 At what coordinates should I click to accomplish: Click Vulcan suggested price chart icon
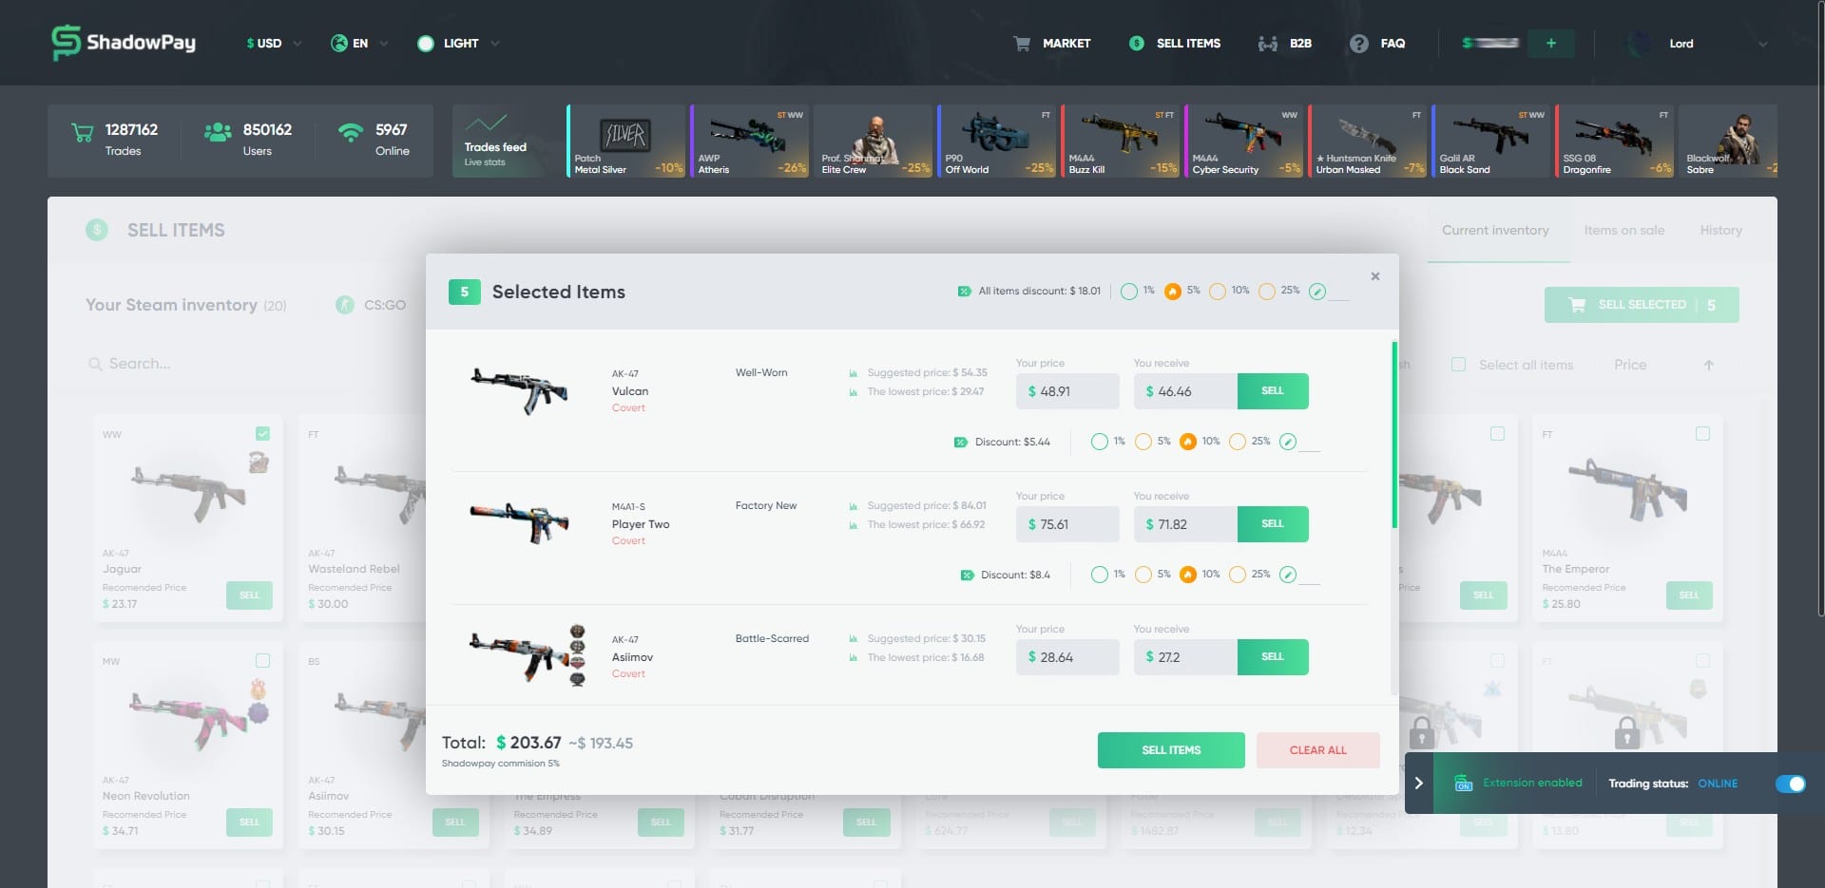pyautogui.click(x=854, y=373)
